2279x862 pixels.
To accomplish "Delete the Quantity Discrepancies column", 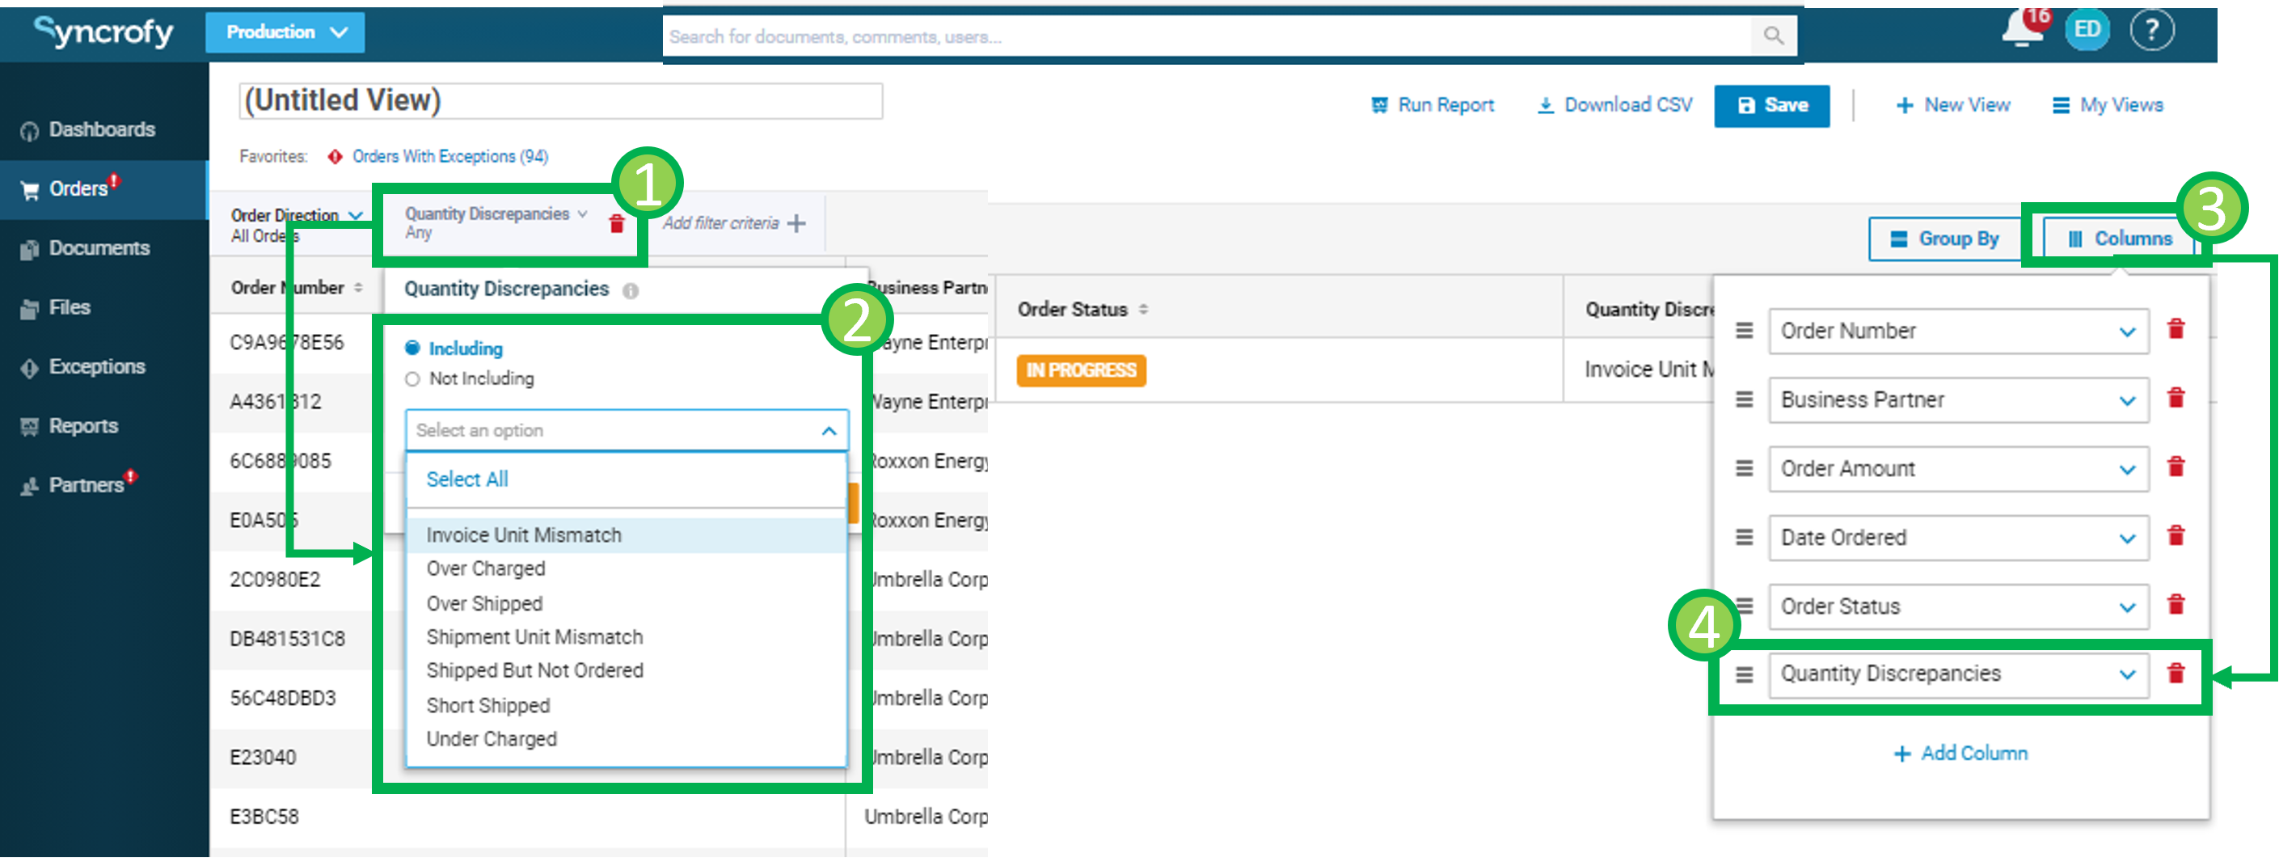I will pyautogui.click(x=2176, y=674).
